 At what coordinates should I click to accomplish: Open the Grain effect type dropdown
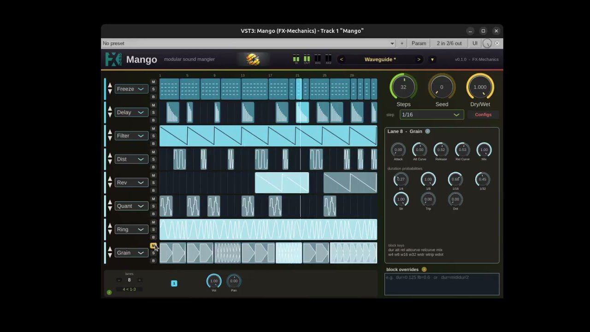pyautogui.click(x=131, y=253)
